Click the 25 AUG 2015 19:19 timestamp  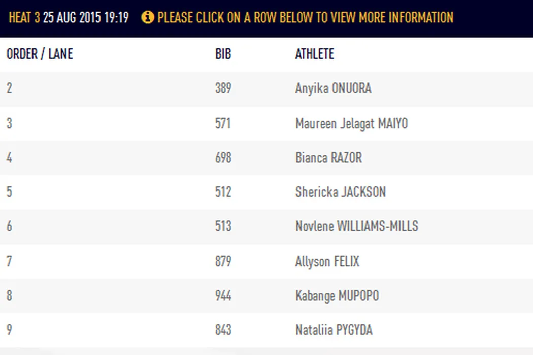(85, 17)
